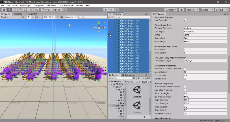Click the Balance Strength value field
Screen dimensions: 230x122
205,97
